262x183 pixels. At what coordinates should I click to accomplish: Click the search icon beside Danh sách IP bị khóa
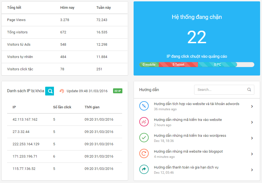click(x=50, y=91)
